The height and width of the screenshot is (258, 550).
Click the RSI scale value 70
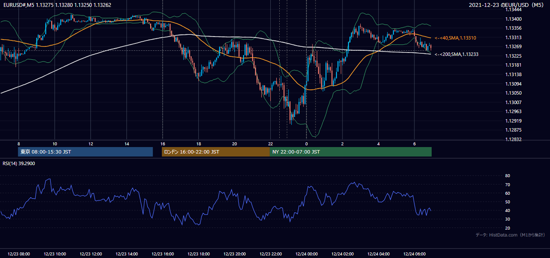pos(507,184)
